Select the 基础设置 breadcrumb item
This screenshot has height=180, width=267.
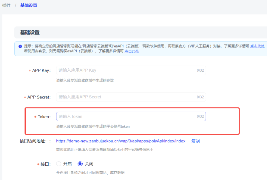29,5
